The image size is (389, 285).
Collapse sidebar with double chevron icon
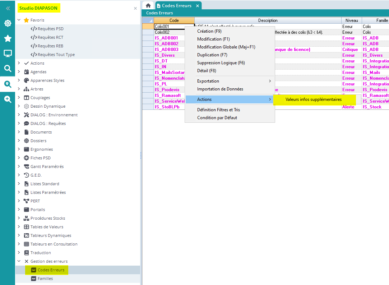[8, 8]
